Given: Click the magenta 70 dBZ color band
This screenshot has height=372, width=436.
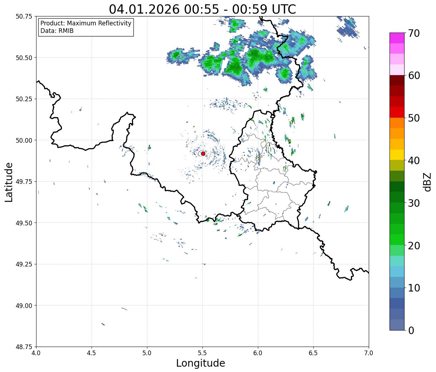Looking at the screenshot, I should coord(397,38).
